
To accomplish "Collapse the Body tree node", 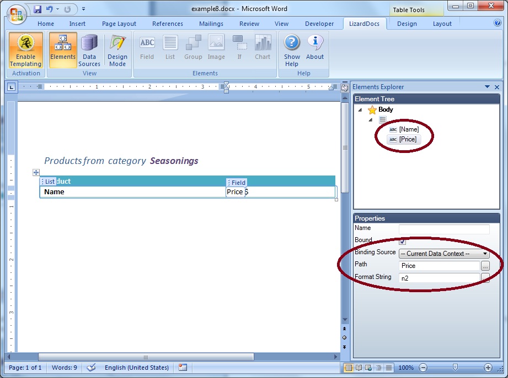I will [360, 110].
